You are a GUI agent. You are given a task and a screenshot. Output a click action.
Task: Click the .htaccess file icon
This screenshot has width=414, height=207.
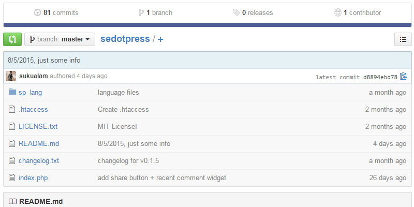(12, 109)
